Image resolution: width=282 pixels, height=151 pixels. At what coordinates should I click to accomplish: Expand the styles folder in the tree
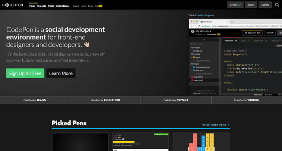point(195,64)
